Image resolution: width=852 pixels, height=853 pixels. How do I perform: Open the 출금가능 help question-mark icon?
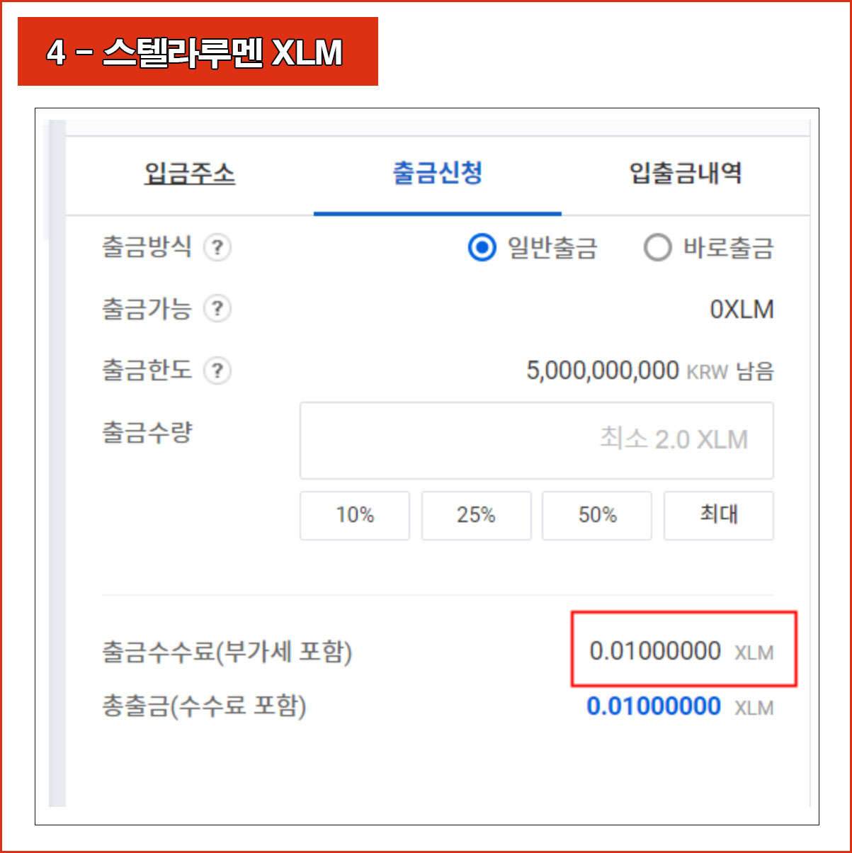pyautogui.click(x=217, y=309)
